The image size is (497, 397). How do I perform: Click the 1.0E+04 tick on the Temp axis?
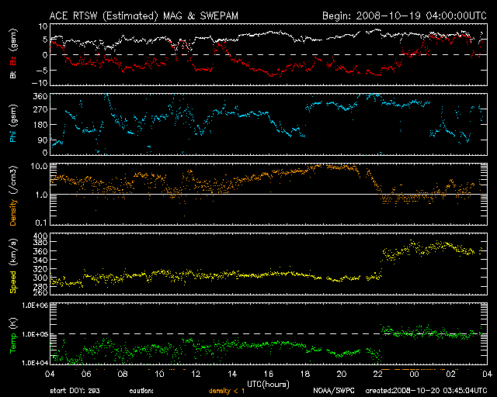[35, 363]
